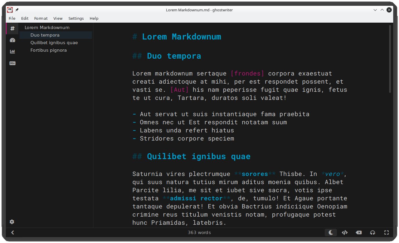Open the Help menu

click(94, 18)
